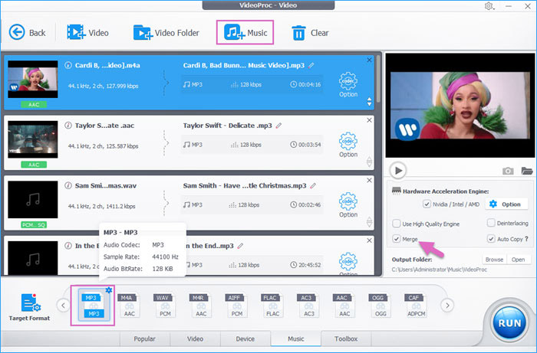Reorder Taylor Swift track with up-down arrows
537x353 pixels.
pos(369,162)
